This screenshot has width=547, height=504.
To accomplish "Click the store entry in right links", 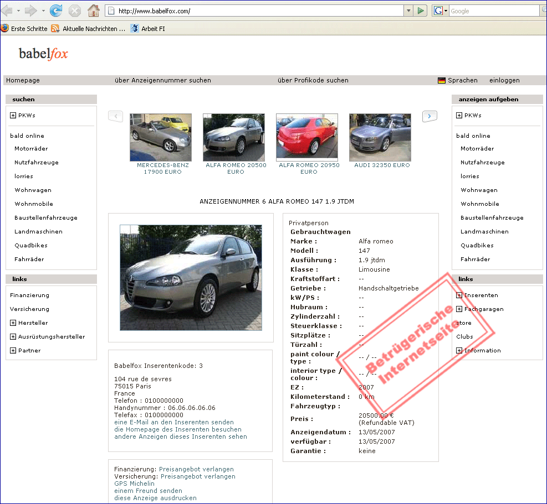I will coord(464,323).
